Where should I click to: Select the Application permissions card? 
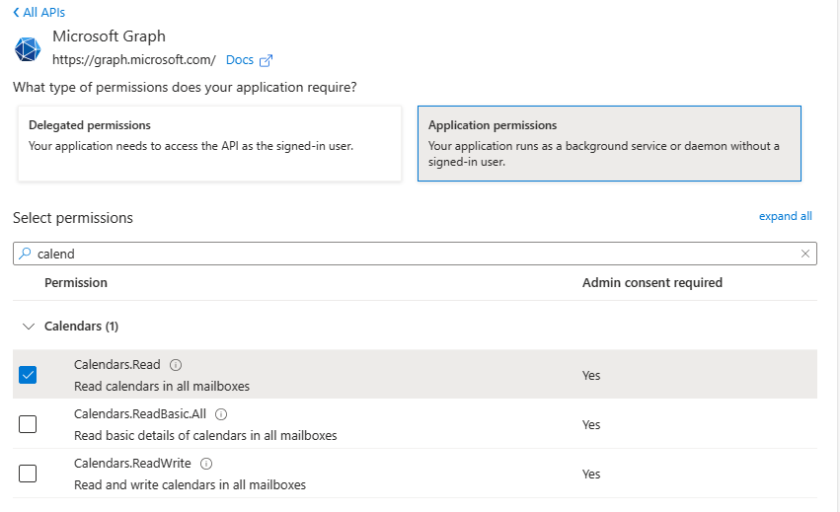[x=609, y=143]
